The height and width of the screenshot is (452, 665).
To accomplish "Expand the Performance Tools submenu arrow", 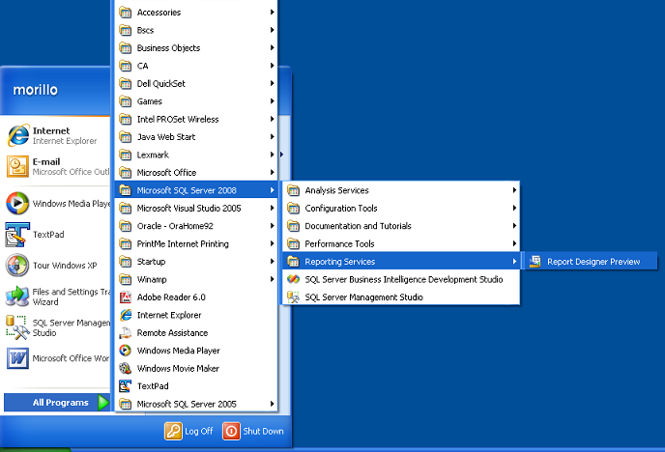I will pyautogui.click(x=514, y=243).
